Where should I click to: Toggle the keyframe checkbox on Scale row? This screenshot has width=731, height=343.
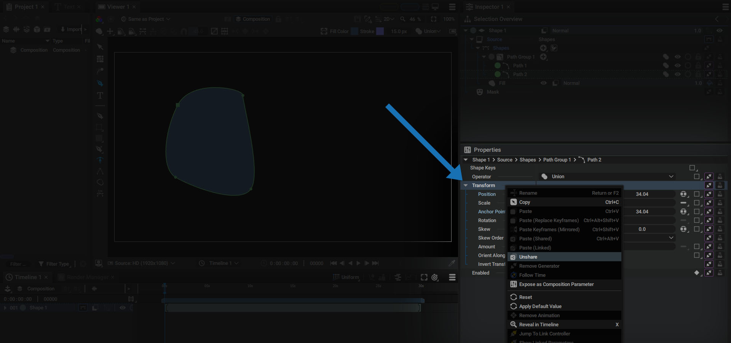(x=697, y=203)
